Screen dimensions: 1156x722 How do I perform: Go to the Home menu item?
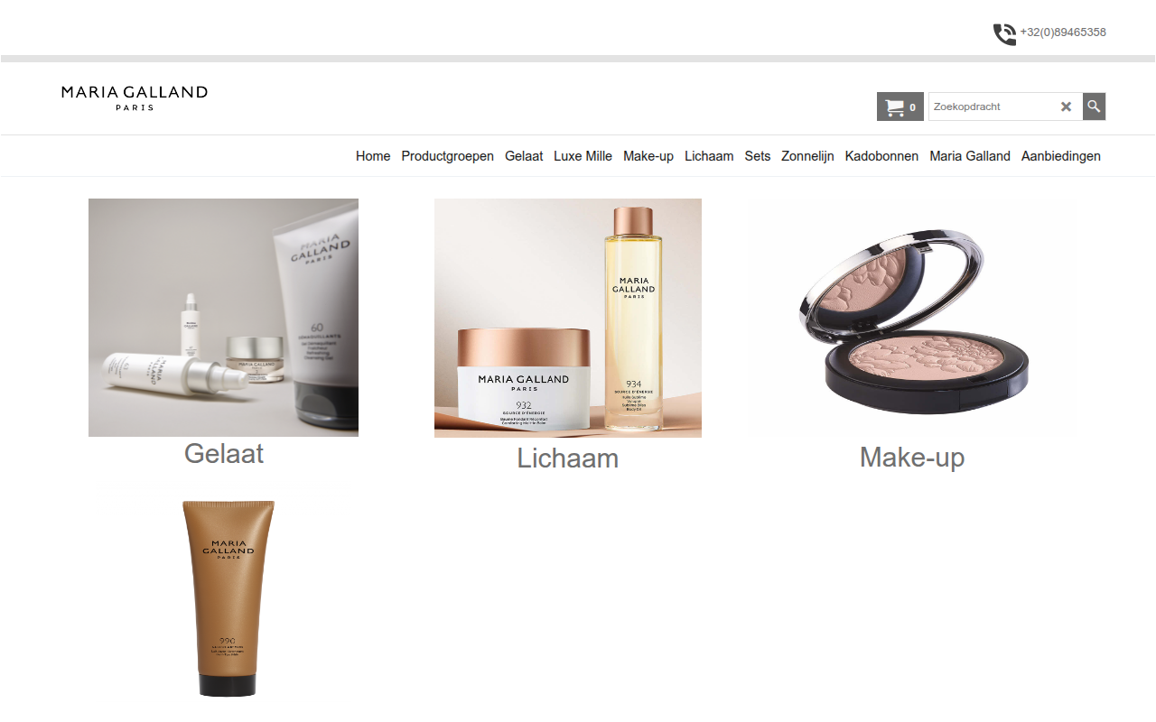(x=373, y=156)
